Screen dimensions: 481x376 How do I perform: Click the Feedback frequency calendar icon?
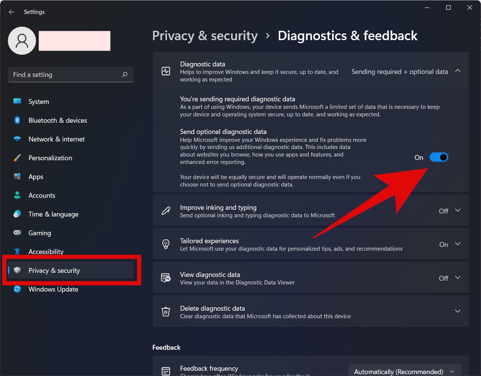tap(166, 371)
